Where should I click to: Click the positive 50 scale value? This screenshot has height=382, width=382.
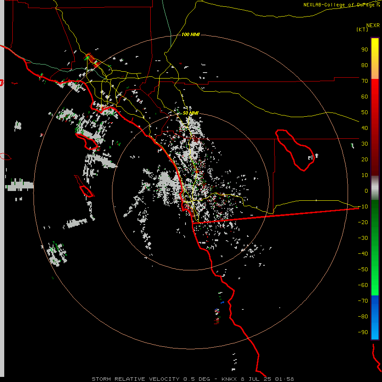[x=365, y=112]
